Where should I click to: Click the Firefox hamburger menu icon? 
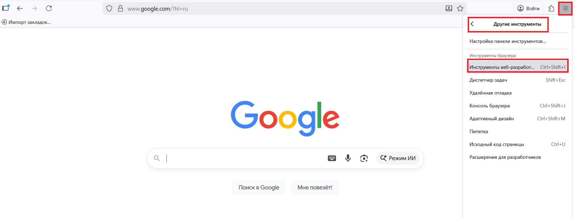pos(565,8)
